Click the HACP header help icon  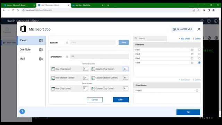209,21
